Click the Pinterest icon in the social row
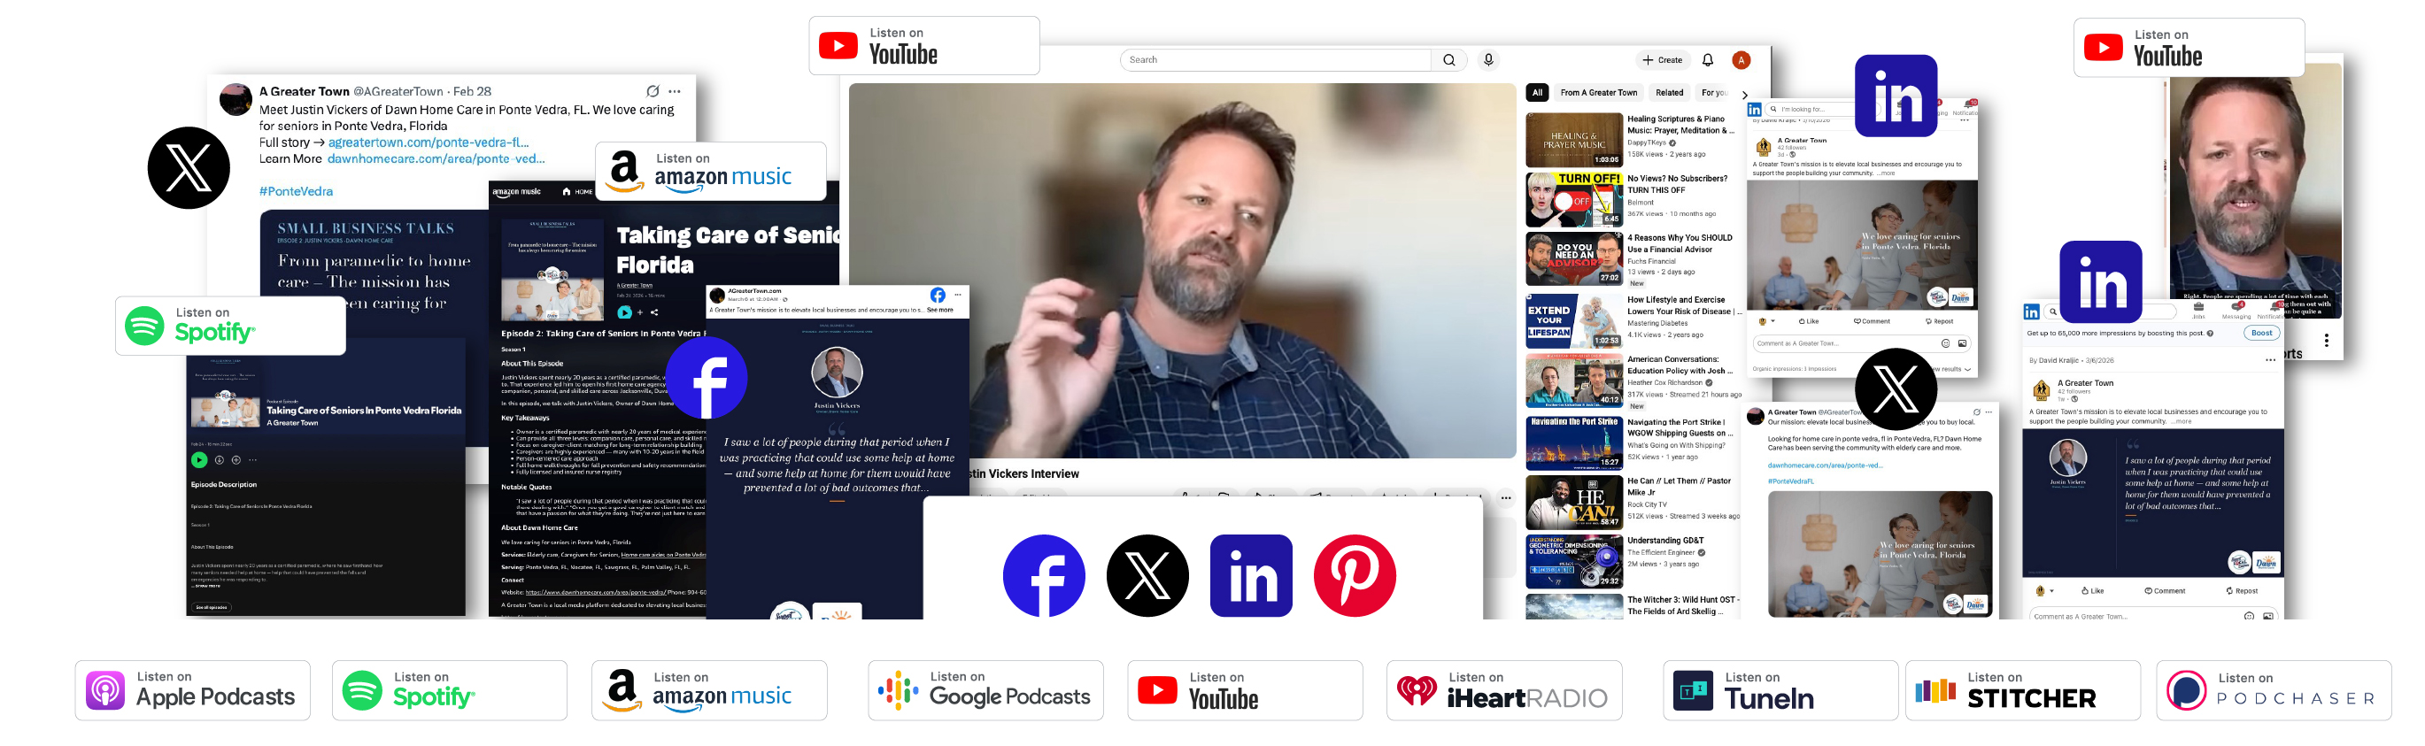Screen dimensions: 2425x746 (x=1355, y=575)
